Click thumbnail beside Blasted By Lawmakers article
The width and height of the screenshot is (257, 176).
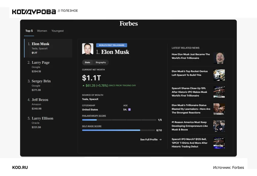coord(219,109)
